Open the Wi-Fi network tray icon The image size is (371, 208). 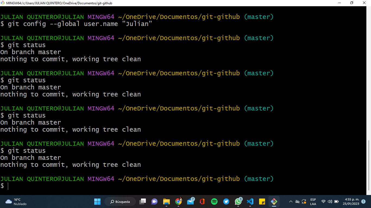click(323, 201)
